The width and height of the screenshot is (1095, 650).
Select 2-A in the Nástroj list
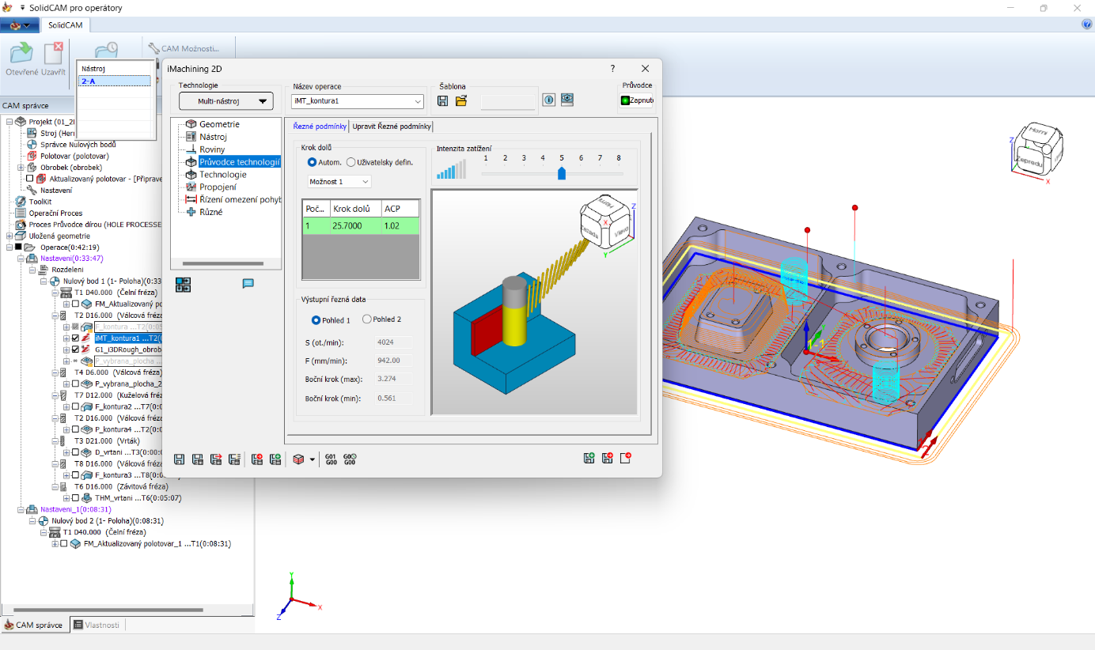coord(115,81)
